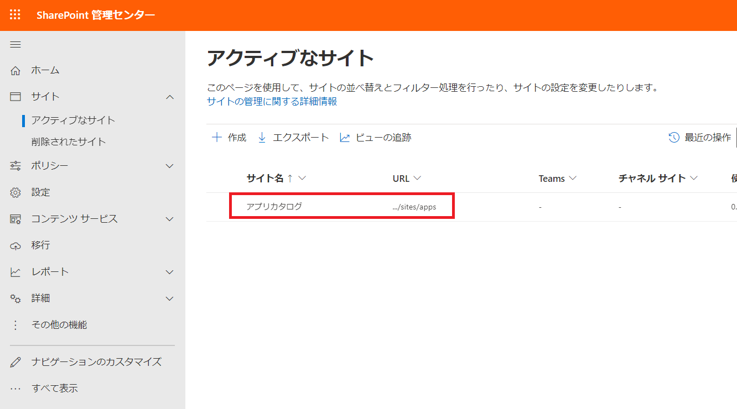The width and height of the screenshot is (737, 409).
Task: Select 削除されたサイト in navigation
Action: pyautogui.click(x=69, y=141)
